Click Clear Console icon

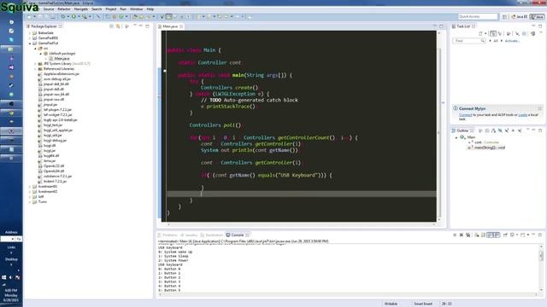(x=477, y=235)
